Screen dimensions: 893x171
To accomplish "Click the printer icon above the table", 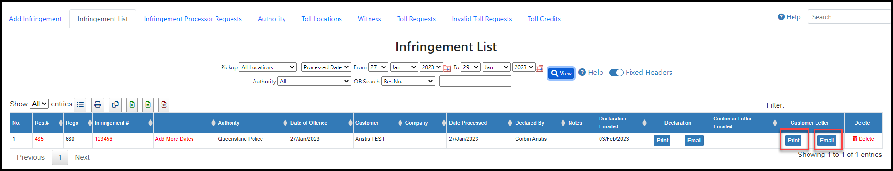I will [98, 105].
